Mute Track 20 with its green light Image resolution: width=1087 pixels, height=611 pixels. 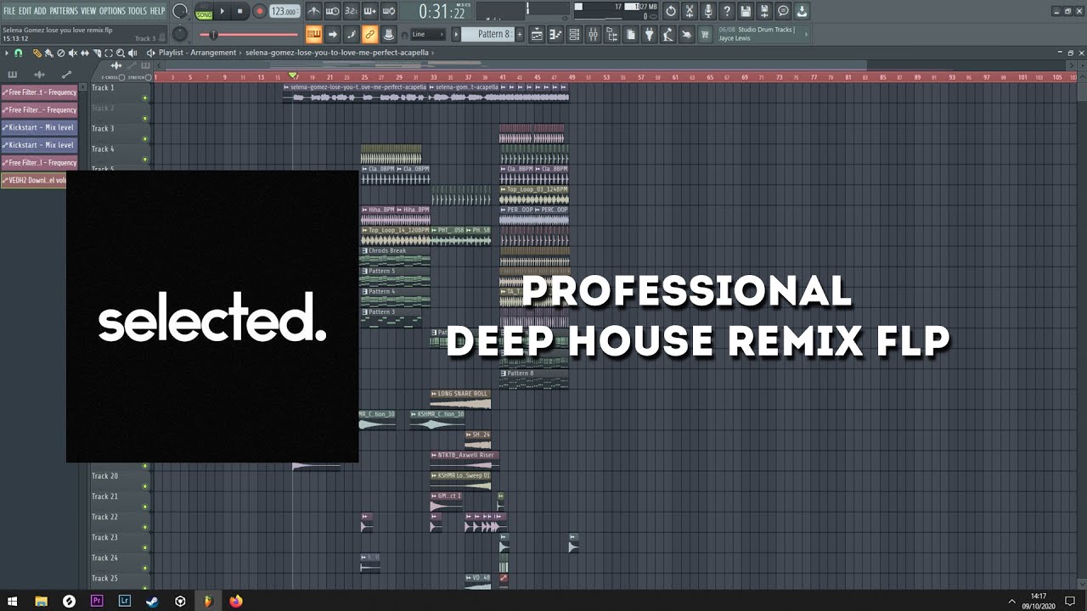pyautogui.click(x=145, y=486)
